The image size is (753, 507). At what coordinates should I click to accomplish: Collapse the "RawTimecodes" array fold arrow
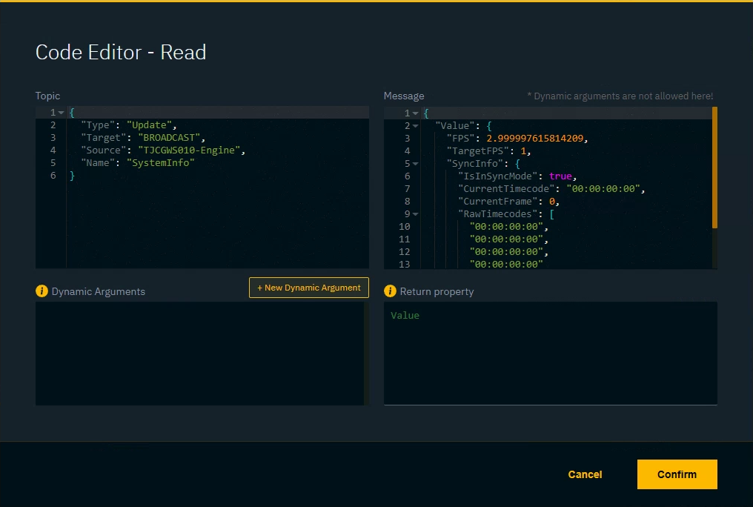coord(417,213)
